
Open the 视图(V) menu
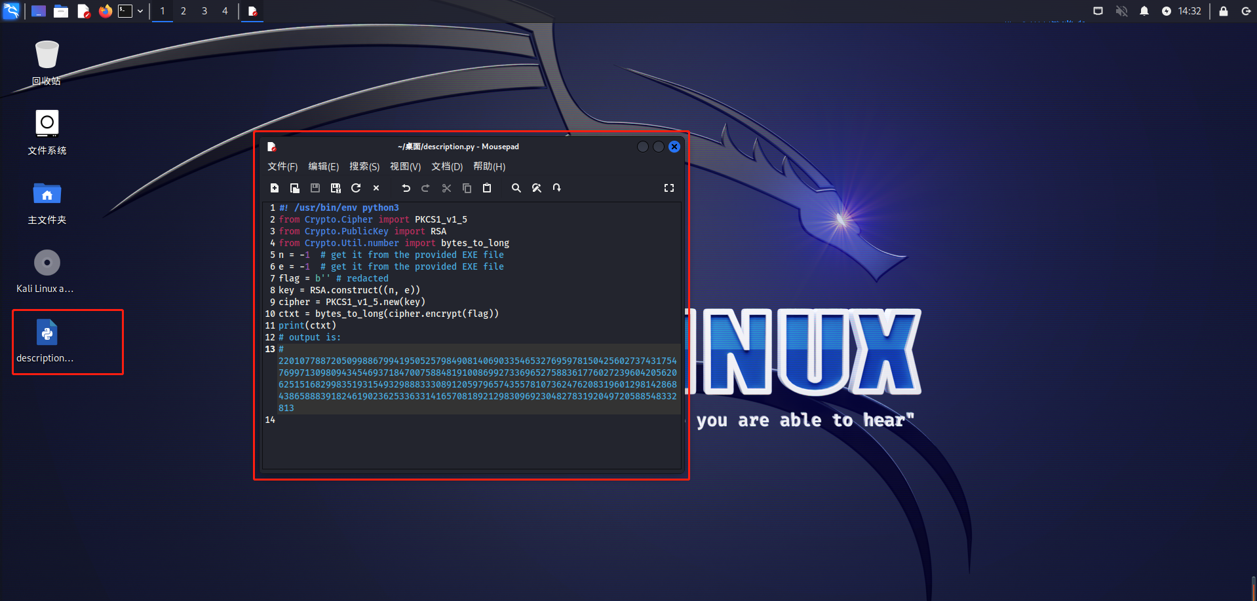[x=406, y=166]
